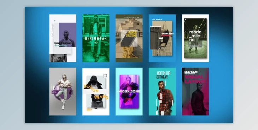This screenshot has height=130, width=258.
Task: Open the Motion for Outwear story template
Action: [162, 92]
